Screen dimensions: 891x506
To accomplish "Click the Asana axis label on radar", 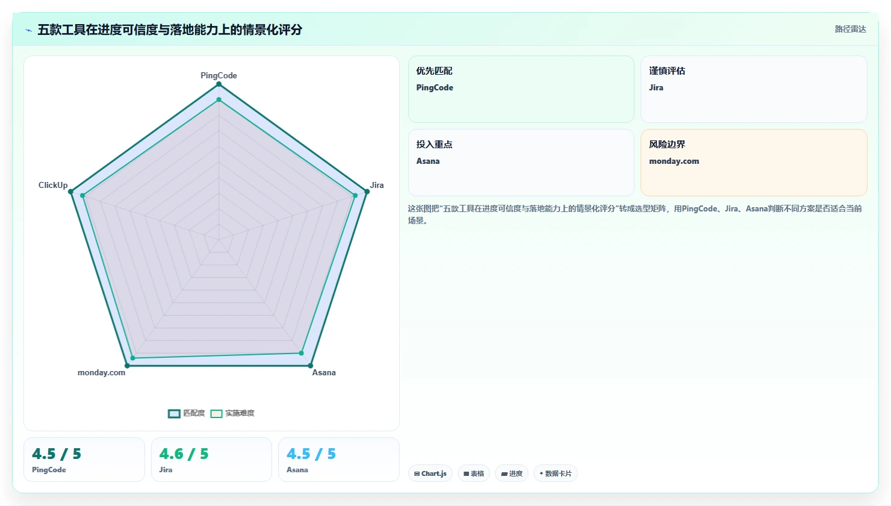I will coord(324,372).
